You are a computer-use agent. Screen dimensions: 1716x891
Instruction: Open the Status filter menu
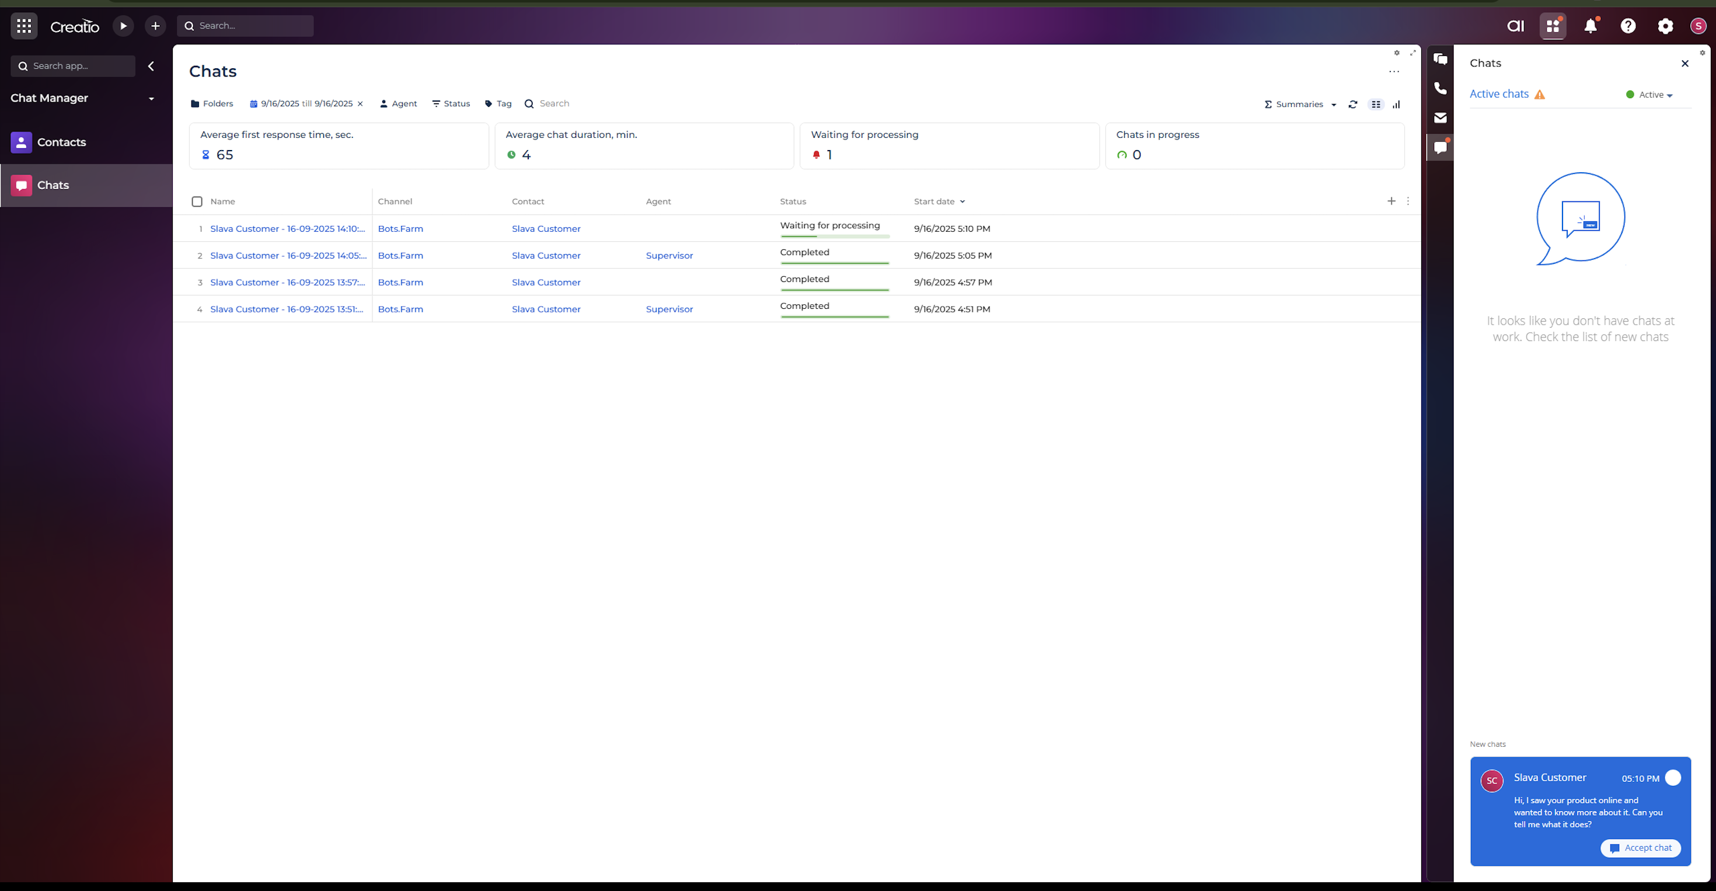451,104
